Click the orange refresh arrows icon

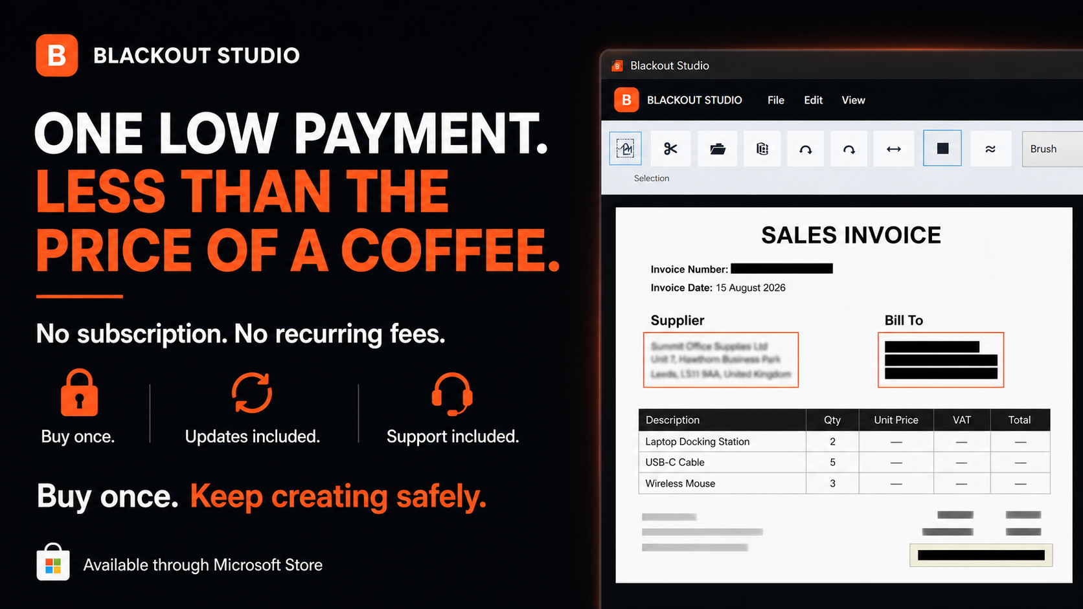pyautogui.click(x=252, y=393)
